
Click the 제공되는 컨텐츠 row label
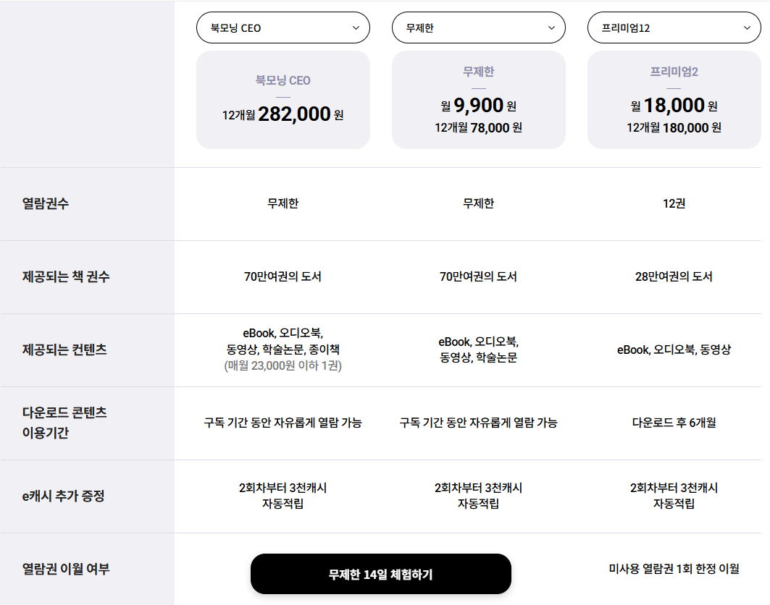point(64,350)
